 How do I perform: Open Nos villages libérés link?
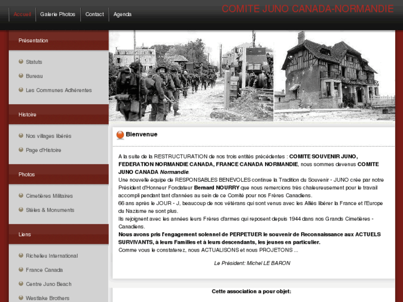[x=48, y=136]
